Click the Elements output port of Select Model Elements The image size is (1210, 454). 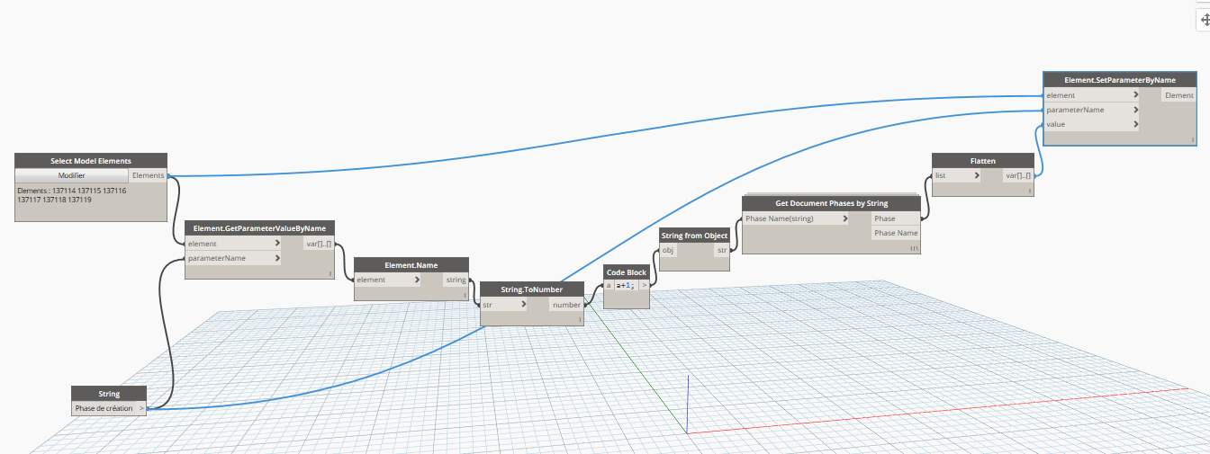(148, 175)
